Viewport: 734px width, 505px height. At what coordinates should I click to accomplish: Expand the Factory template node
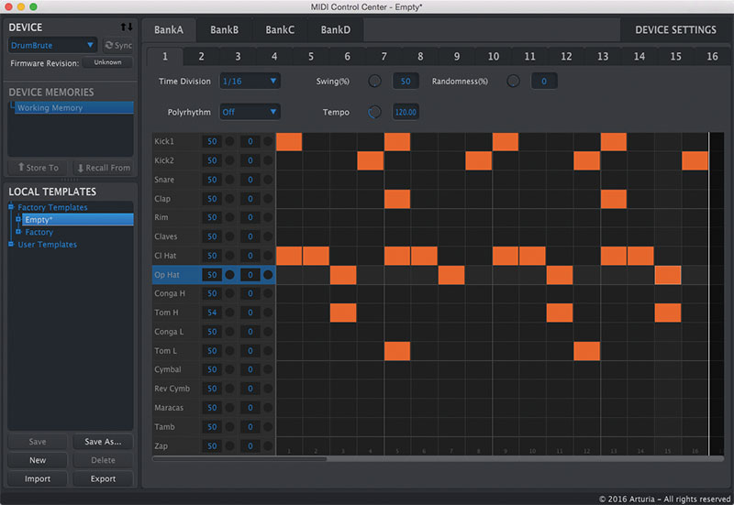click(18, 232)
